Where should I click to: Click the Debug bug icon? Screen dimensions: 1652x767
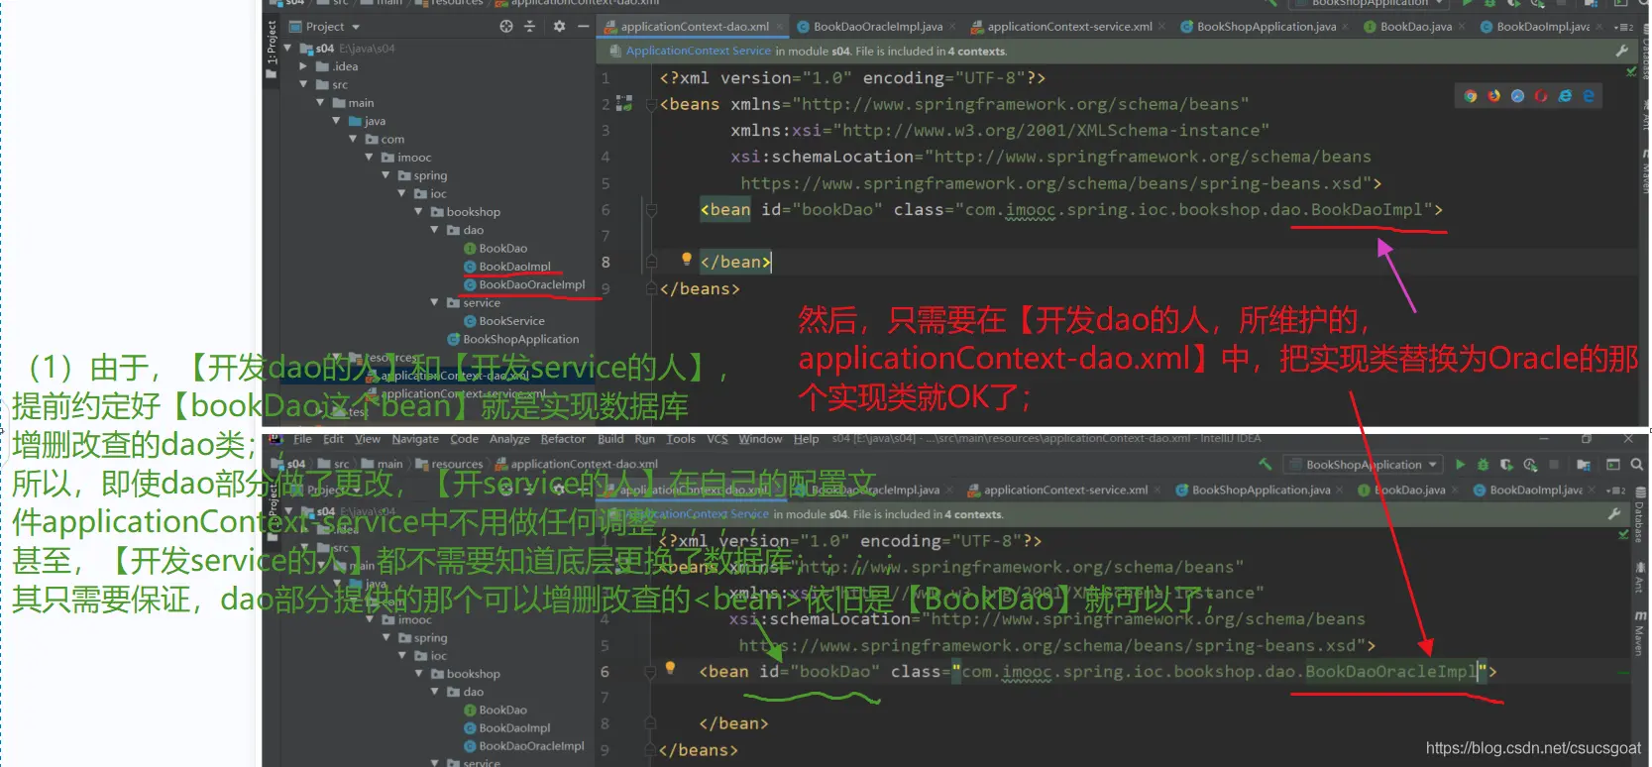pos(1483,464)
